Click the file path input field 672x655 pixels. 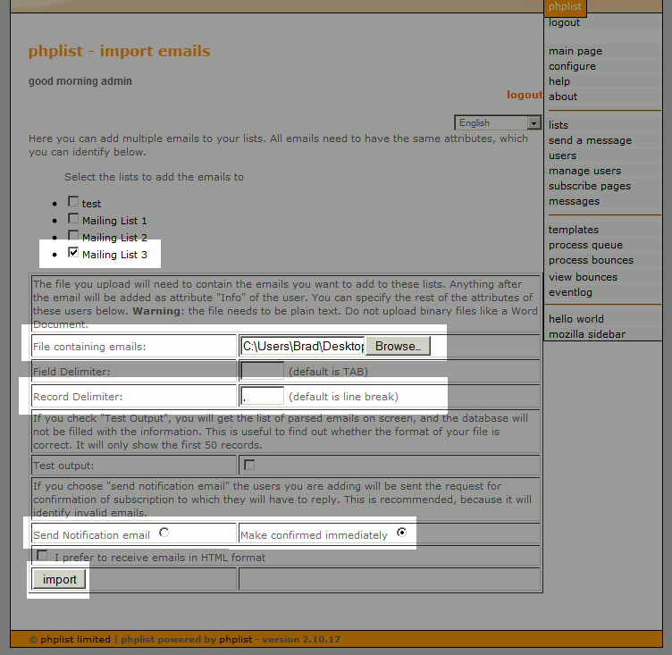[x=303, y=346]
